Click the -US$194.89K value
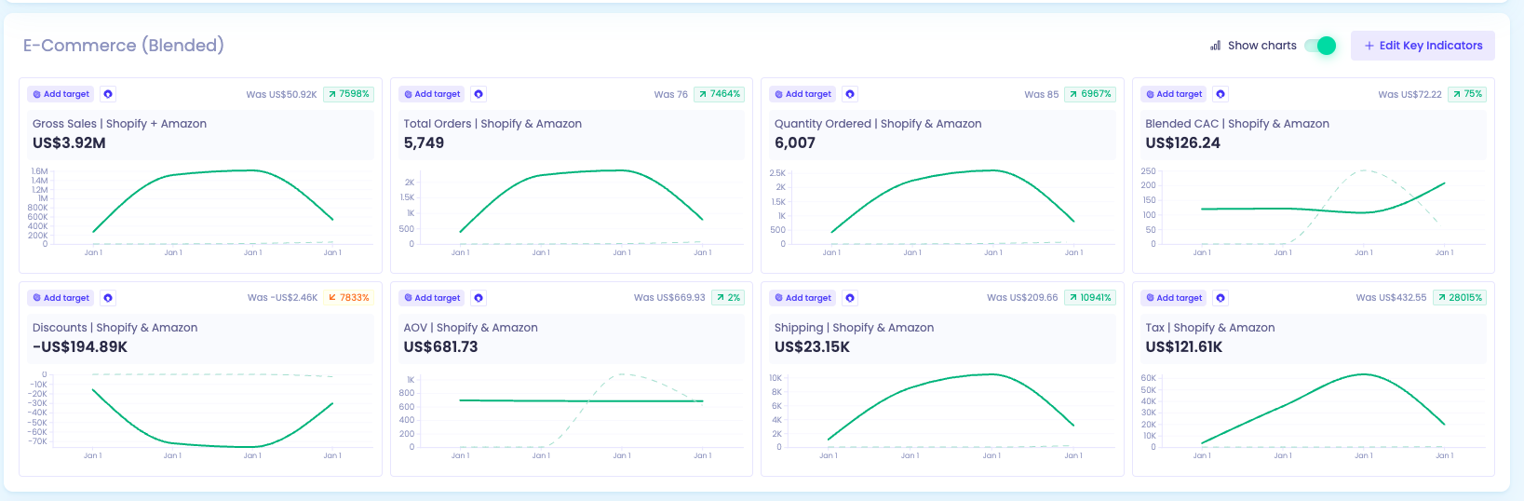 coord(80,347)
